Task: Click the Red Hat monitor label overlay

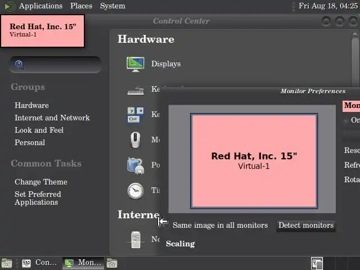Action: 43,31
